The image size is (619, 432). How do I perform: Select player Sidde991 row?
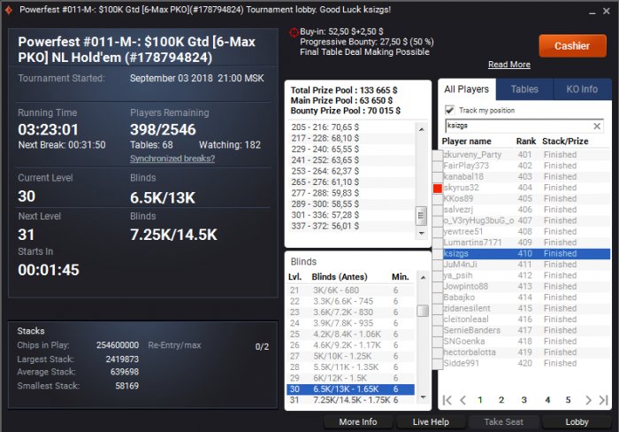coord(526,363)
